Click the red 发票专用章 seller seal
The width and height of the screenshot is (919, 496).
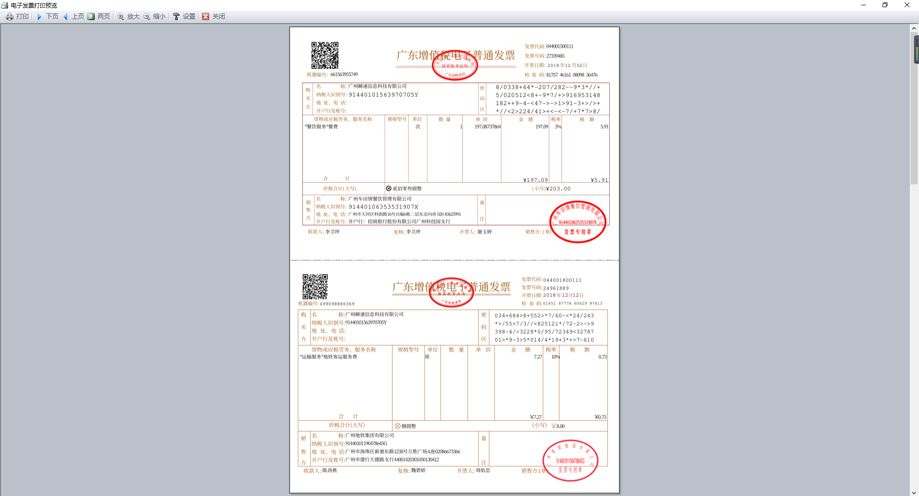click(x=577, y=222)
